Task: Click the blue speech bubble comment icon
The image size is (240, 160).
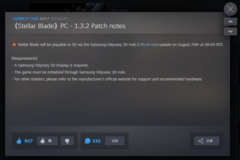Action: [87, 141]
